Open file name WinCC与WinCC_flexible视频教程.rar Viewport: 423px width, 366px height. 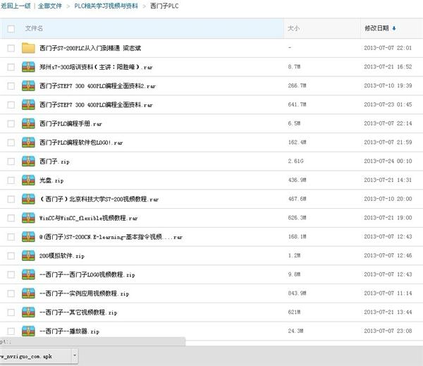[89, 218]
